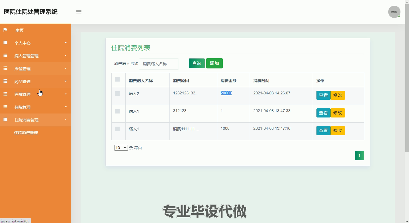The height and width of the screenshot is (223, 409).
Task: Click the grid icon beside 病人管理管理
Action: pos(5,56)
